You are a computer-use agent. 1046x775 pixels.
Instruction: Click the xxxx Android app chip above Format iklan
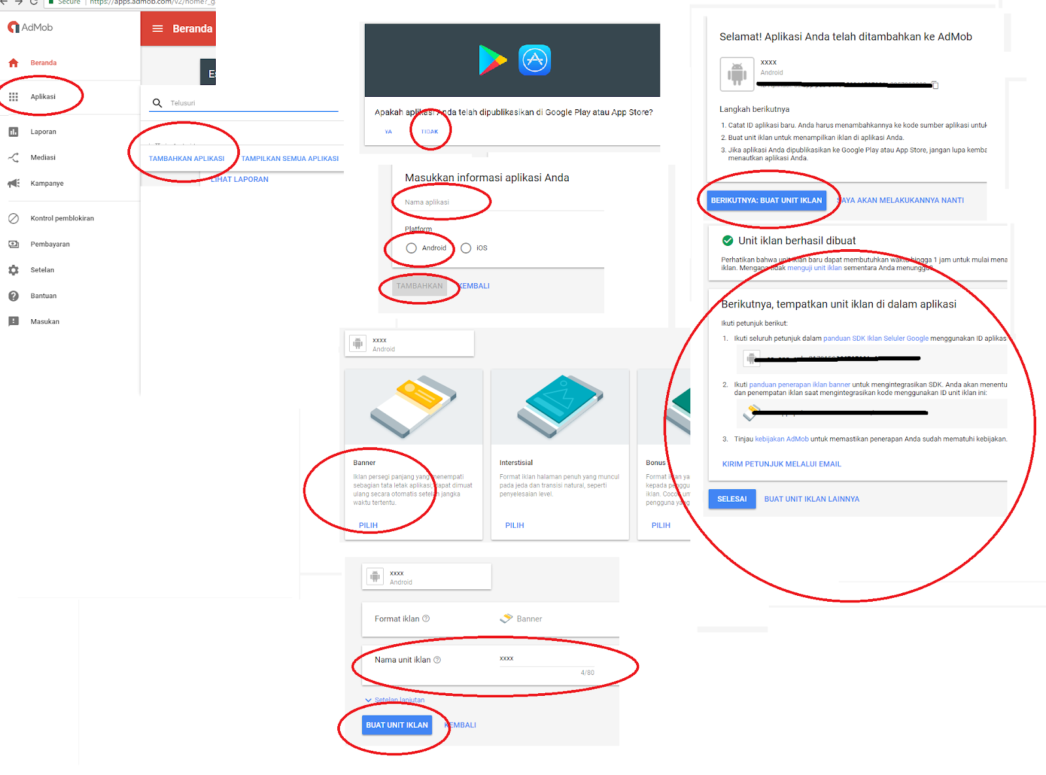426,576
